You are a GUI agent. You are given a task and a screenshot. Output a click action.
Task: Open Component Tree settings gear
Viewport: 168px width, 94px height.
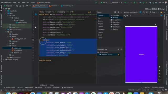tap(118, 49)
